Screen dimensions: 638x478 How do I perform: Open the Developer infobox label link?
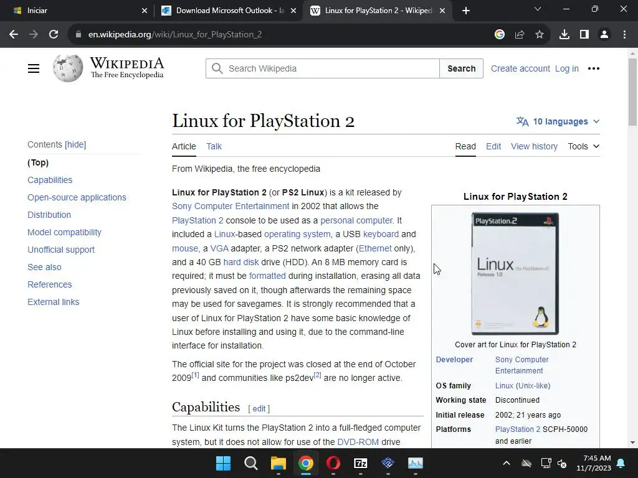(x=454, y=360)
